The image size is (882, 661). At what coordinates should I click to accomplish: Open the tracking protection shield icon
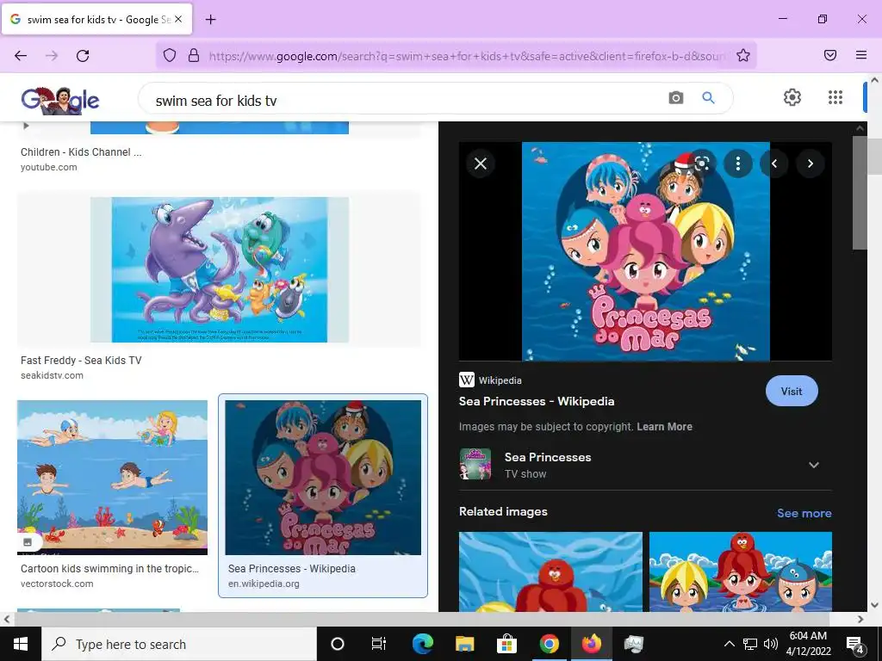(x=170, y=55)
